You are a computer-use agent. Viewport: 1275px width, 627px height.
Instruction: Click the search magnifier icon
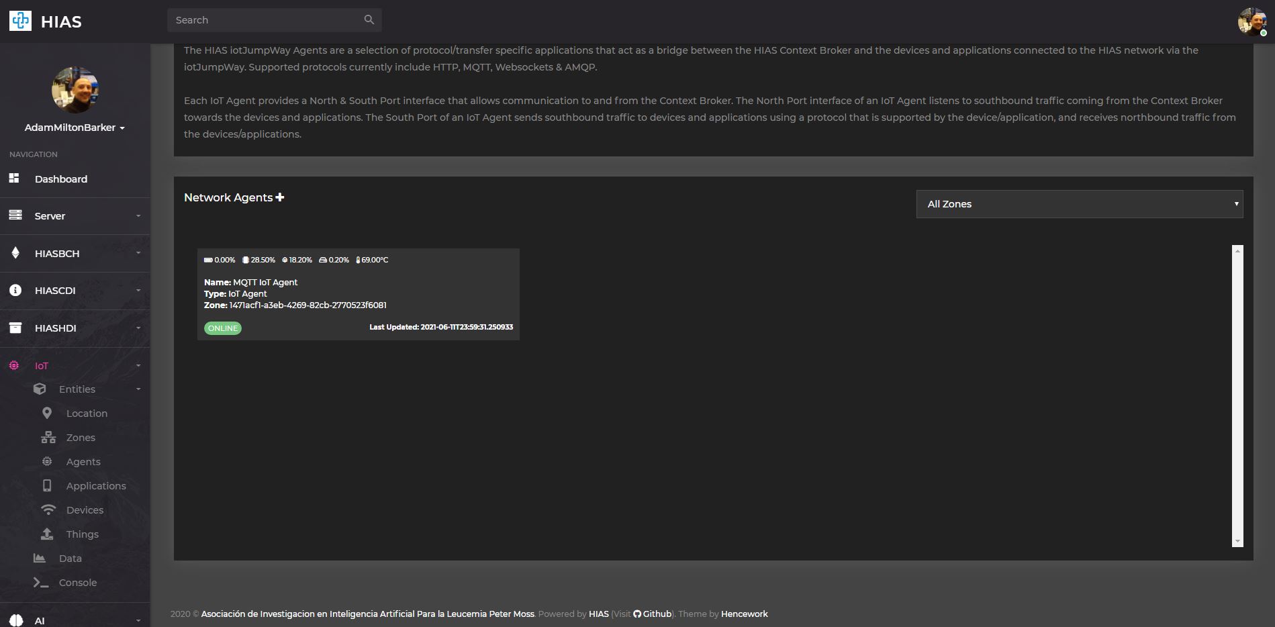[x=369, y=19]
